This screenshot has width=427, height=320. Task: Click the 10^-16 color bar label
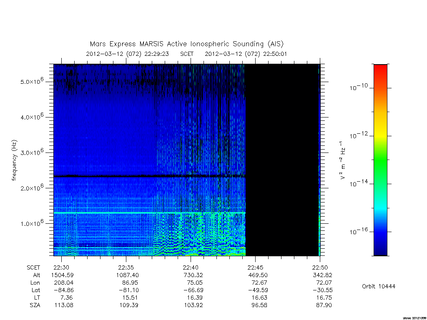pos(359,231)
